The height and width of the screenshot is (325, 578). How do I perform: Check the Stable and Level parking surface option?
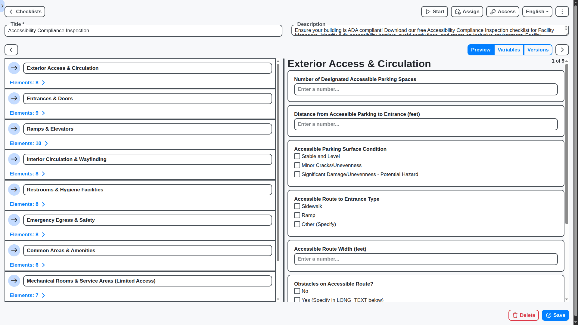pyautogui.click(x=297, y=156)
